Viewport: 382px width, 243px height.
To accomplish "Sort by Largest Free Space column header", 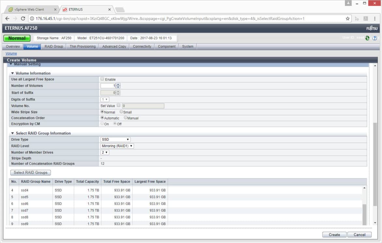I will click(x=150, y=181).
